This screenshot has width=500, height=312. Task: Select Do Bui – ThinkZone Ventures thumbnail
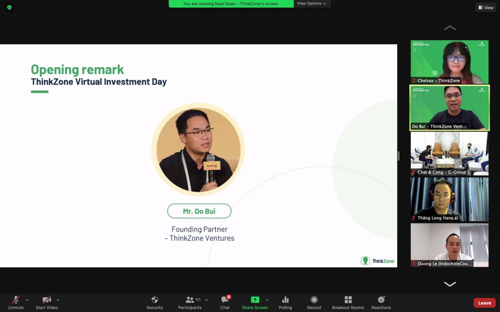coord(450,108)
